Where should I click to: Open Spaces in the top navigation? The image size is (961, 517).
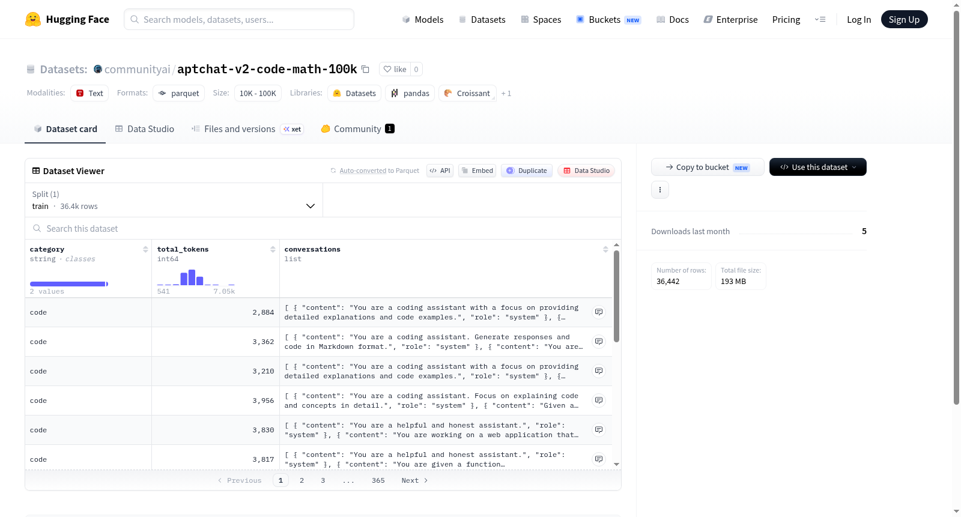[541, 19]
